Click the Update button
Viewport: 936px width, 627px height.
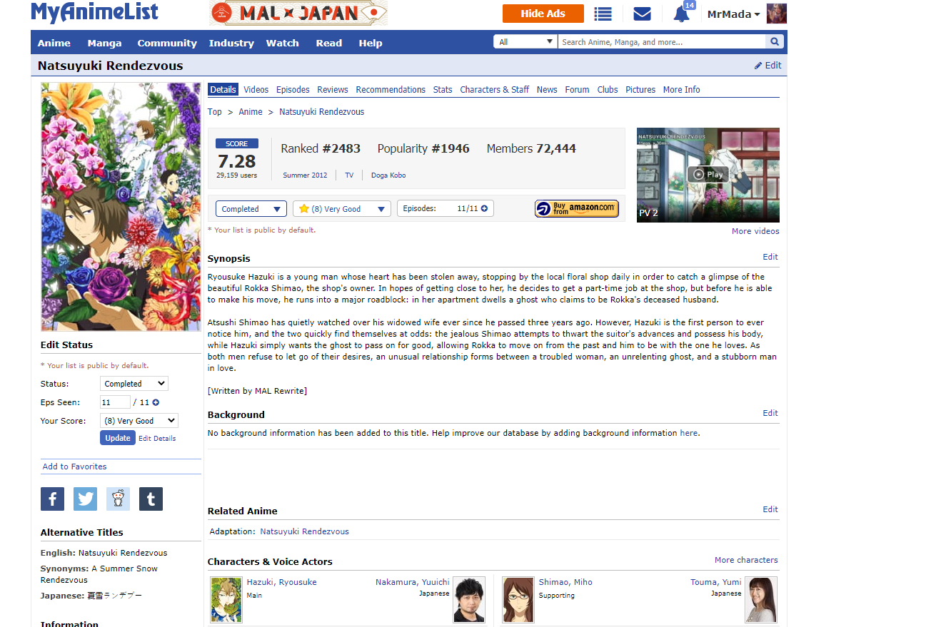pyautogui.click(x=118, y=438)
